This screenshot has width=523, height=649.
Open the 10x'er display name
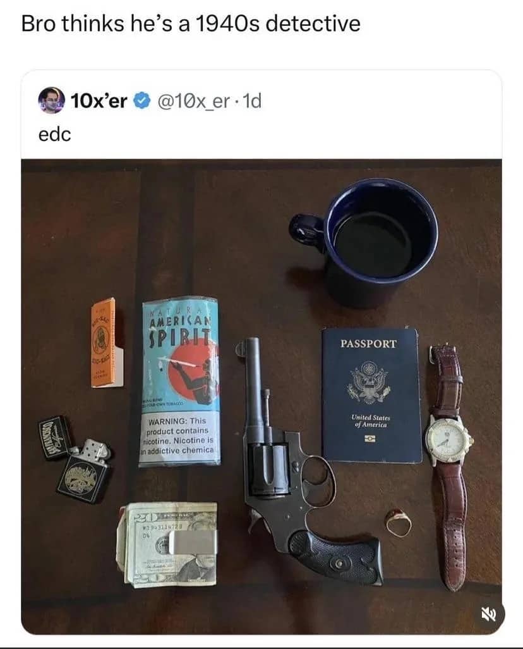[99, 101]
